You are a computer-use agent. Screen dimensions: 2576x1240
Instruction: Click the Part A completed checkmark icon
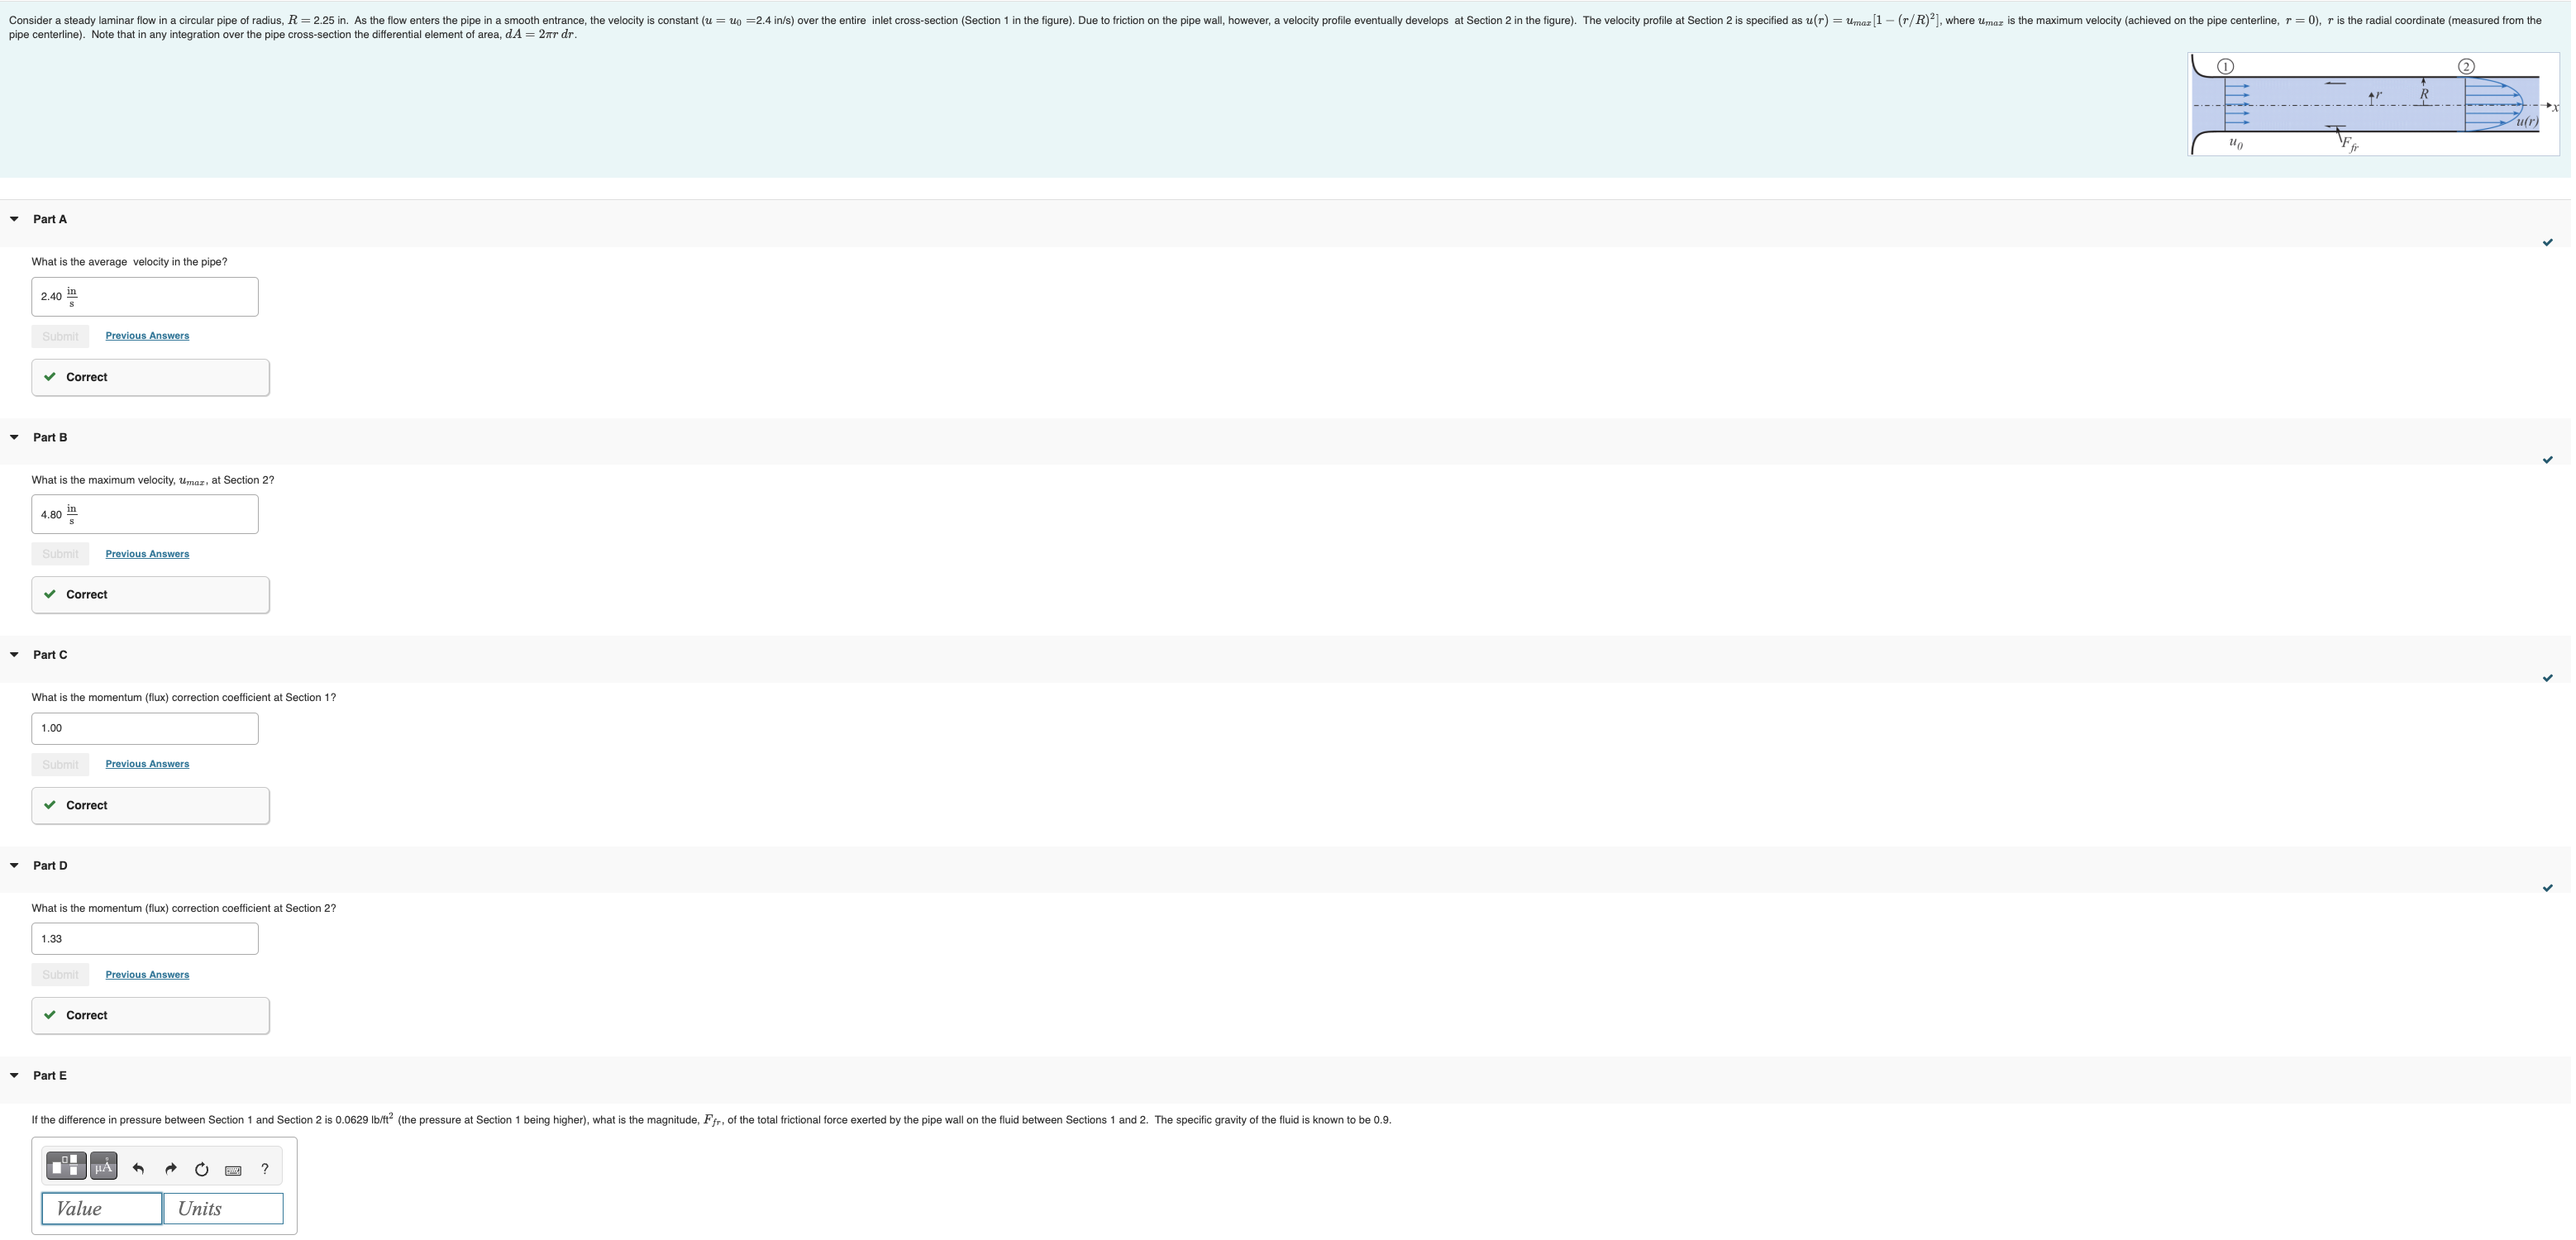tap(2547, 242)
